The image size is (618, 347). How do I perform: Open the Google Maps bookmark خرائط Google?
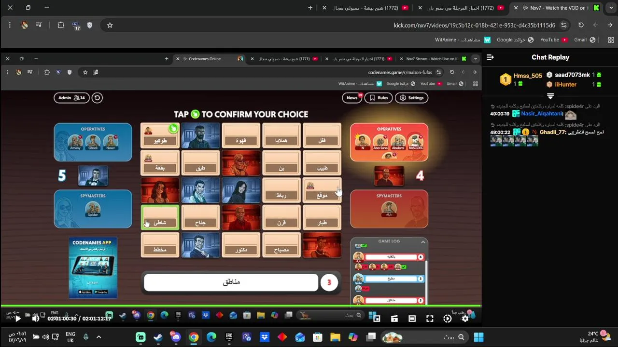tap(515, 40)
